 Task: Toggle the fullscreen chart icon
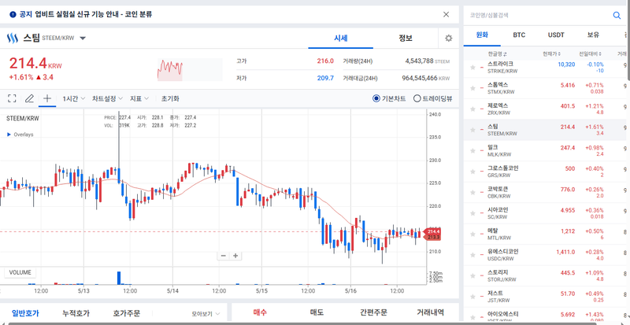click(12, 98)
